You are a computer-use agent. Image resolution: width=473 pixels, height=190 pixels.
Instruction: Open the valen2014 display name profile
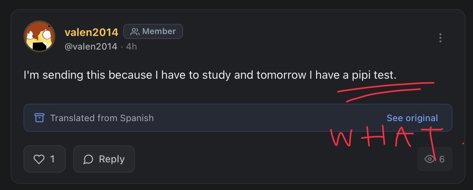click(x=91, y=32)
